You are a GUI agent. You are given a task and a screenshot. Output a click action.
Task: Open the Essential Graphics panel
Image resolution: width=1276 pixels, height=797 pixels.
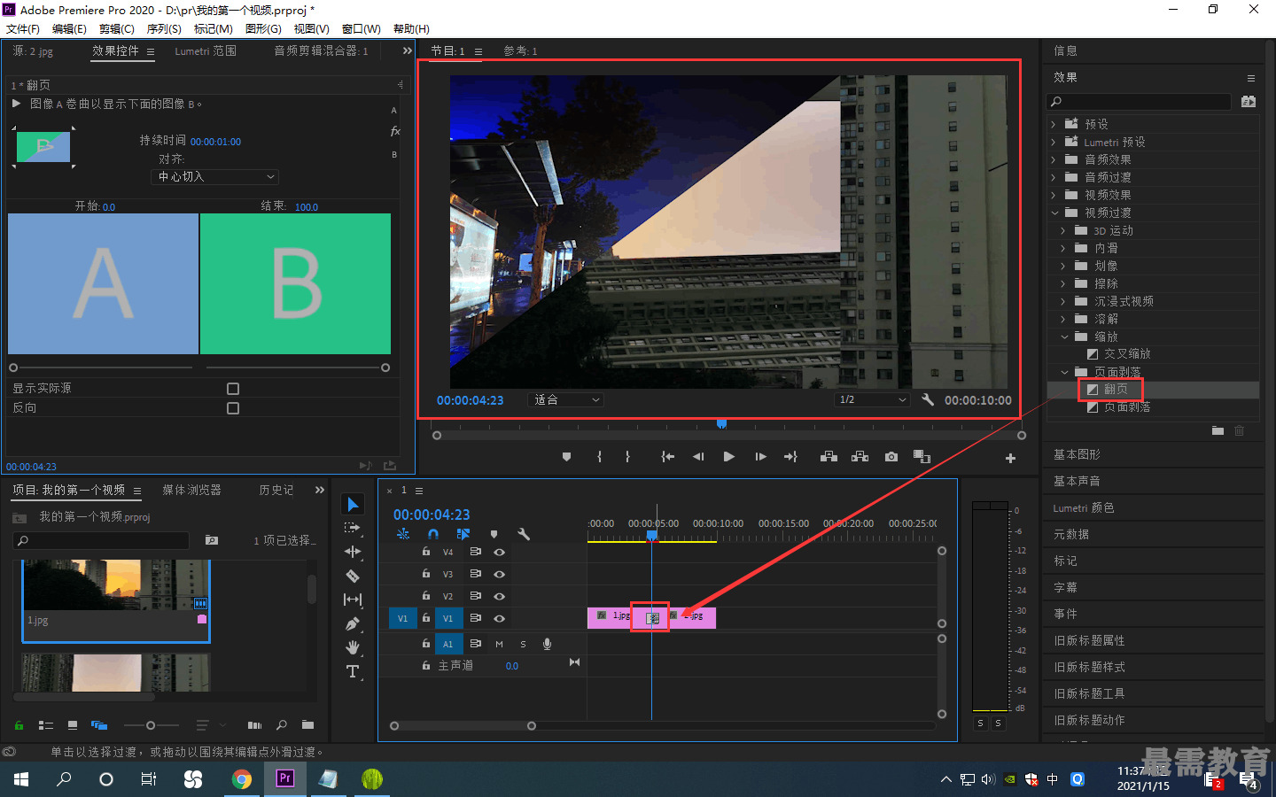[x=1077, y=454]
